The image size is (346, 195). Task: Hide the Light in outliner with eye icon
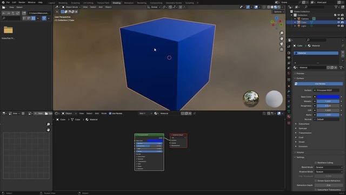click(x=338, y=26)
